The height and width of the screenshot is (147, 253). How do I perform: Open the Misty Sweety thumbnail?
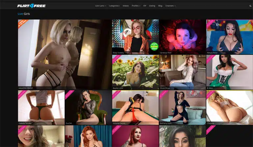135,36
